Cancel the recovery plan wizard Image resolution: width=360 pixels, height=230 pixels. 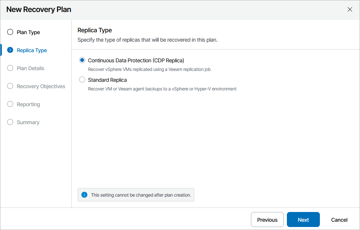coord(339,220)
